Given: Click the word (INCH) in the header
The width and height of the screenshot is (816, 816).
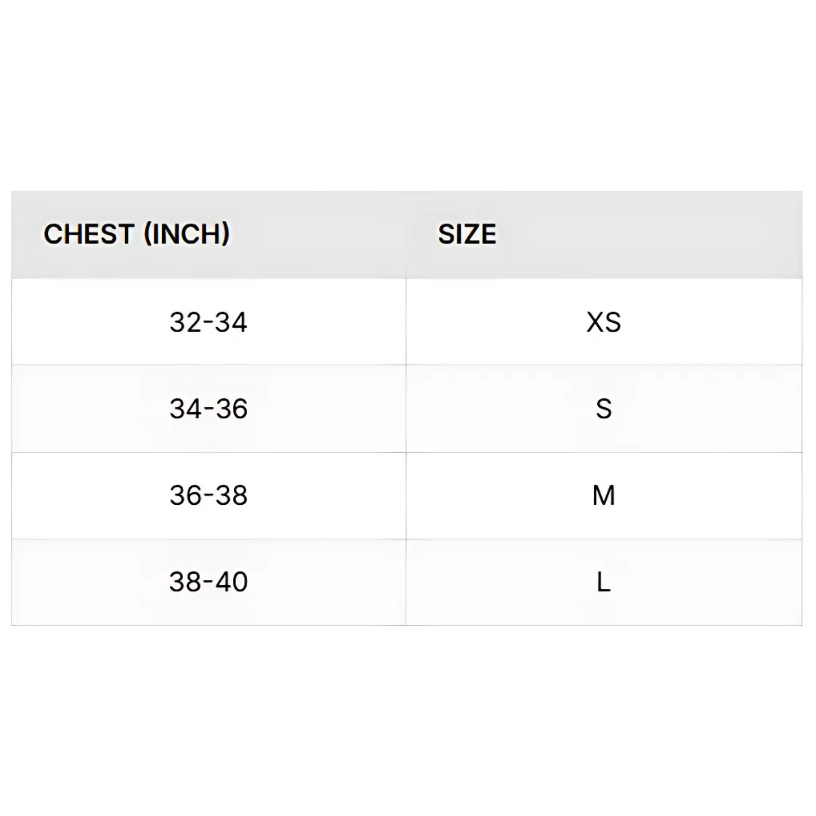Looking at the screenshot, I should pyautogui.click(x=187, y=234).
